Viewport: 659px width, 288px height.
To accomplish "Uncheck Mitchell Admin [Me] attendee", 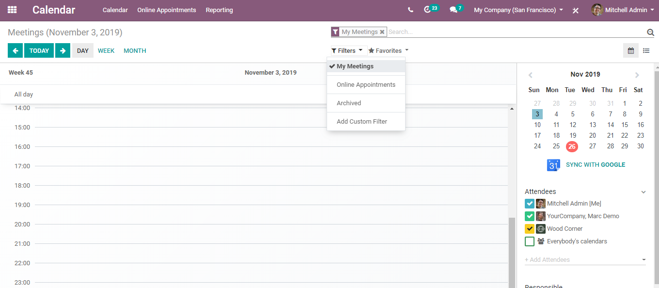I will coord(530,204).
